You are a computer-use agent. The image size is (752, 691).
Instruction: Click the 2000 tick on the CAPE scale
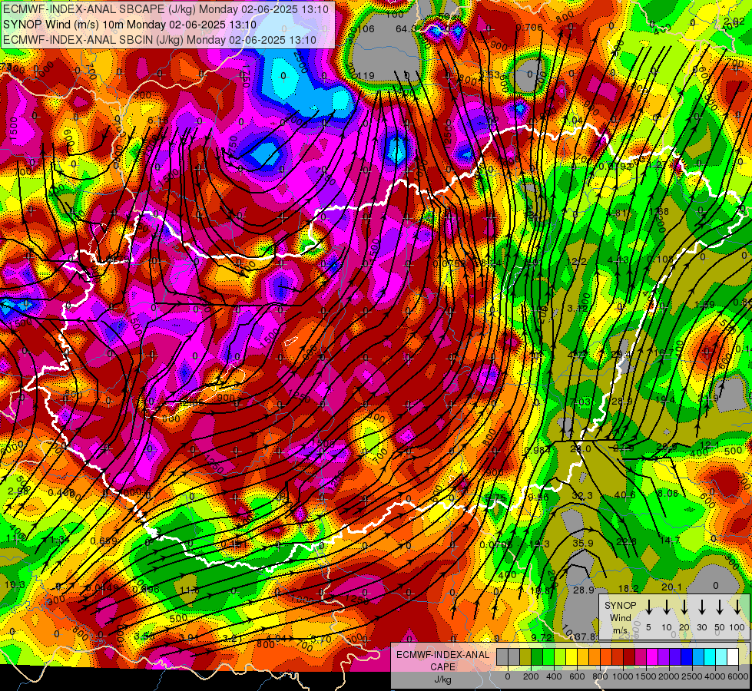669,676
